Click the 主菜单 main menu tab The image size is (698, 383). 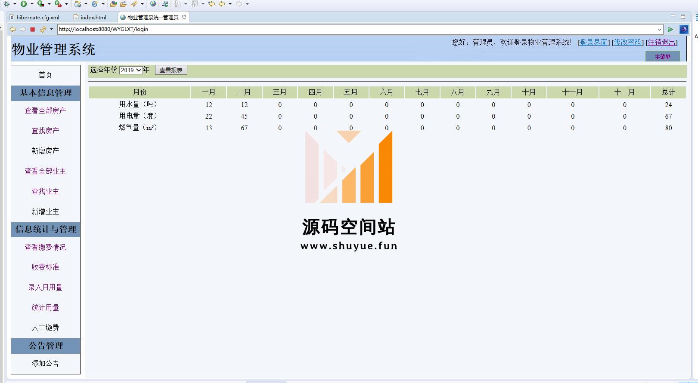coord(662,57)
